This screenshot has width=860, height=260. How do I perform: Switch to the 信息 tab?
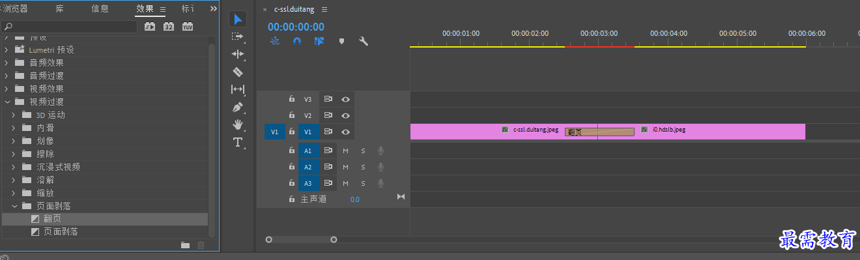coord(100,8)
